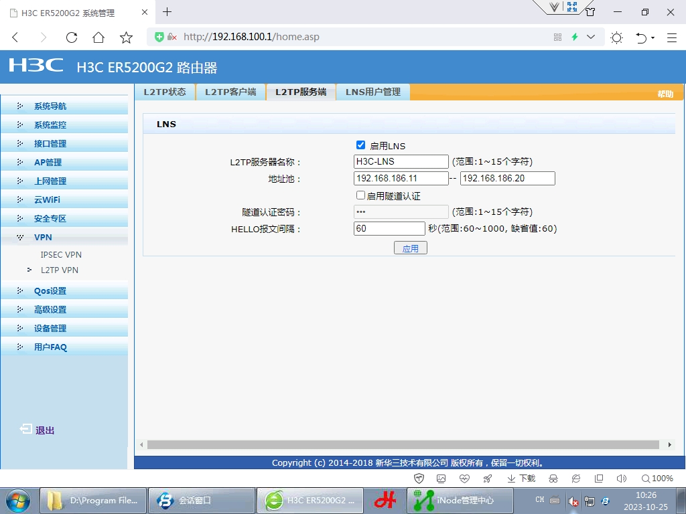Viewport: 686px width, 514px height.
Task: Uncheck the 启用LNS checkbox
Action: tap(360, 145)
